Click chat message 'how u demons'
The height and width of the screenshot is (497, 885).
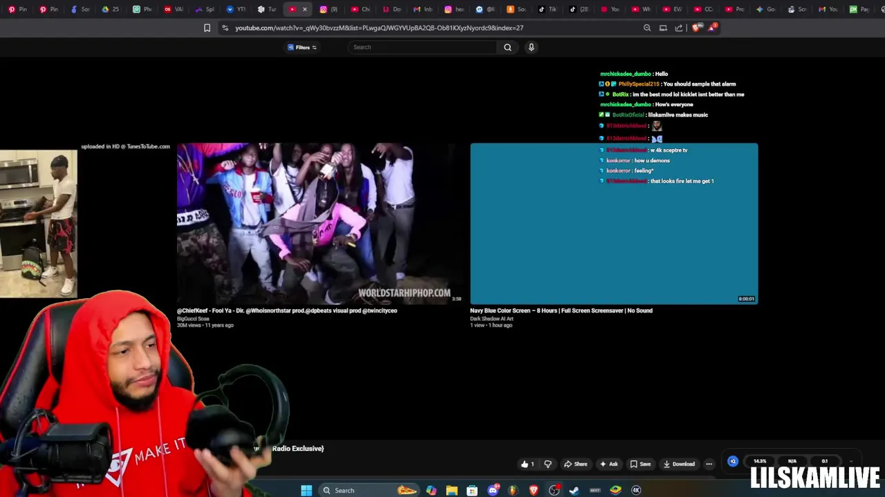(x=652, y=161)
